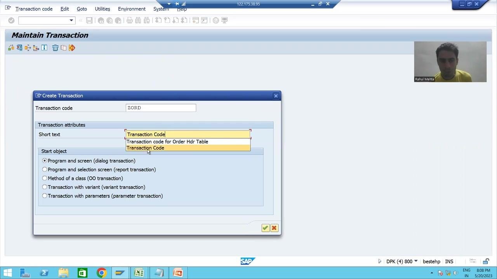Open the Edit menu
Viewport: 497px width, 279px height.
[x=65, y=9]
